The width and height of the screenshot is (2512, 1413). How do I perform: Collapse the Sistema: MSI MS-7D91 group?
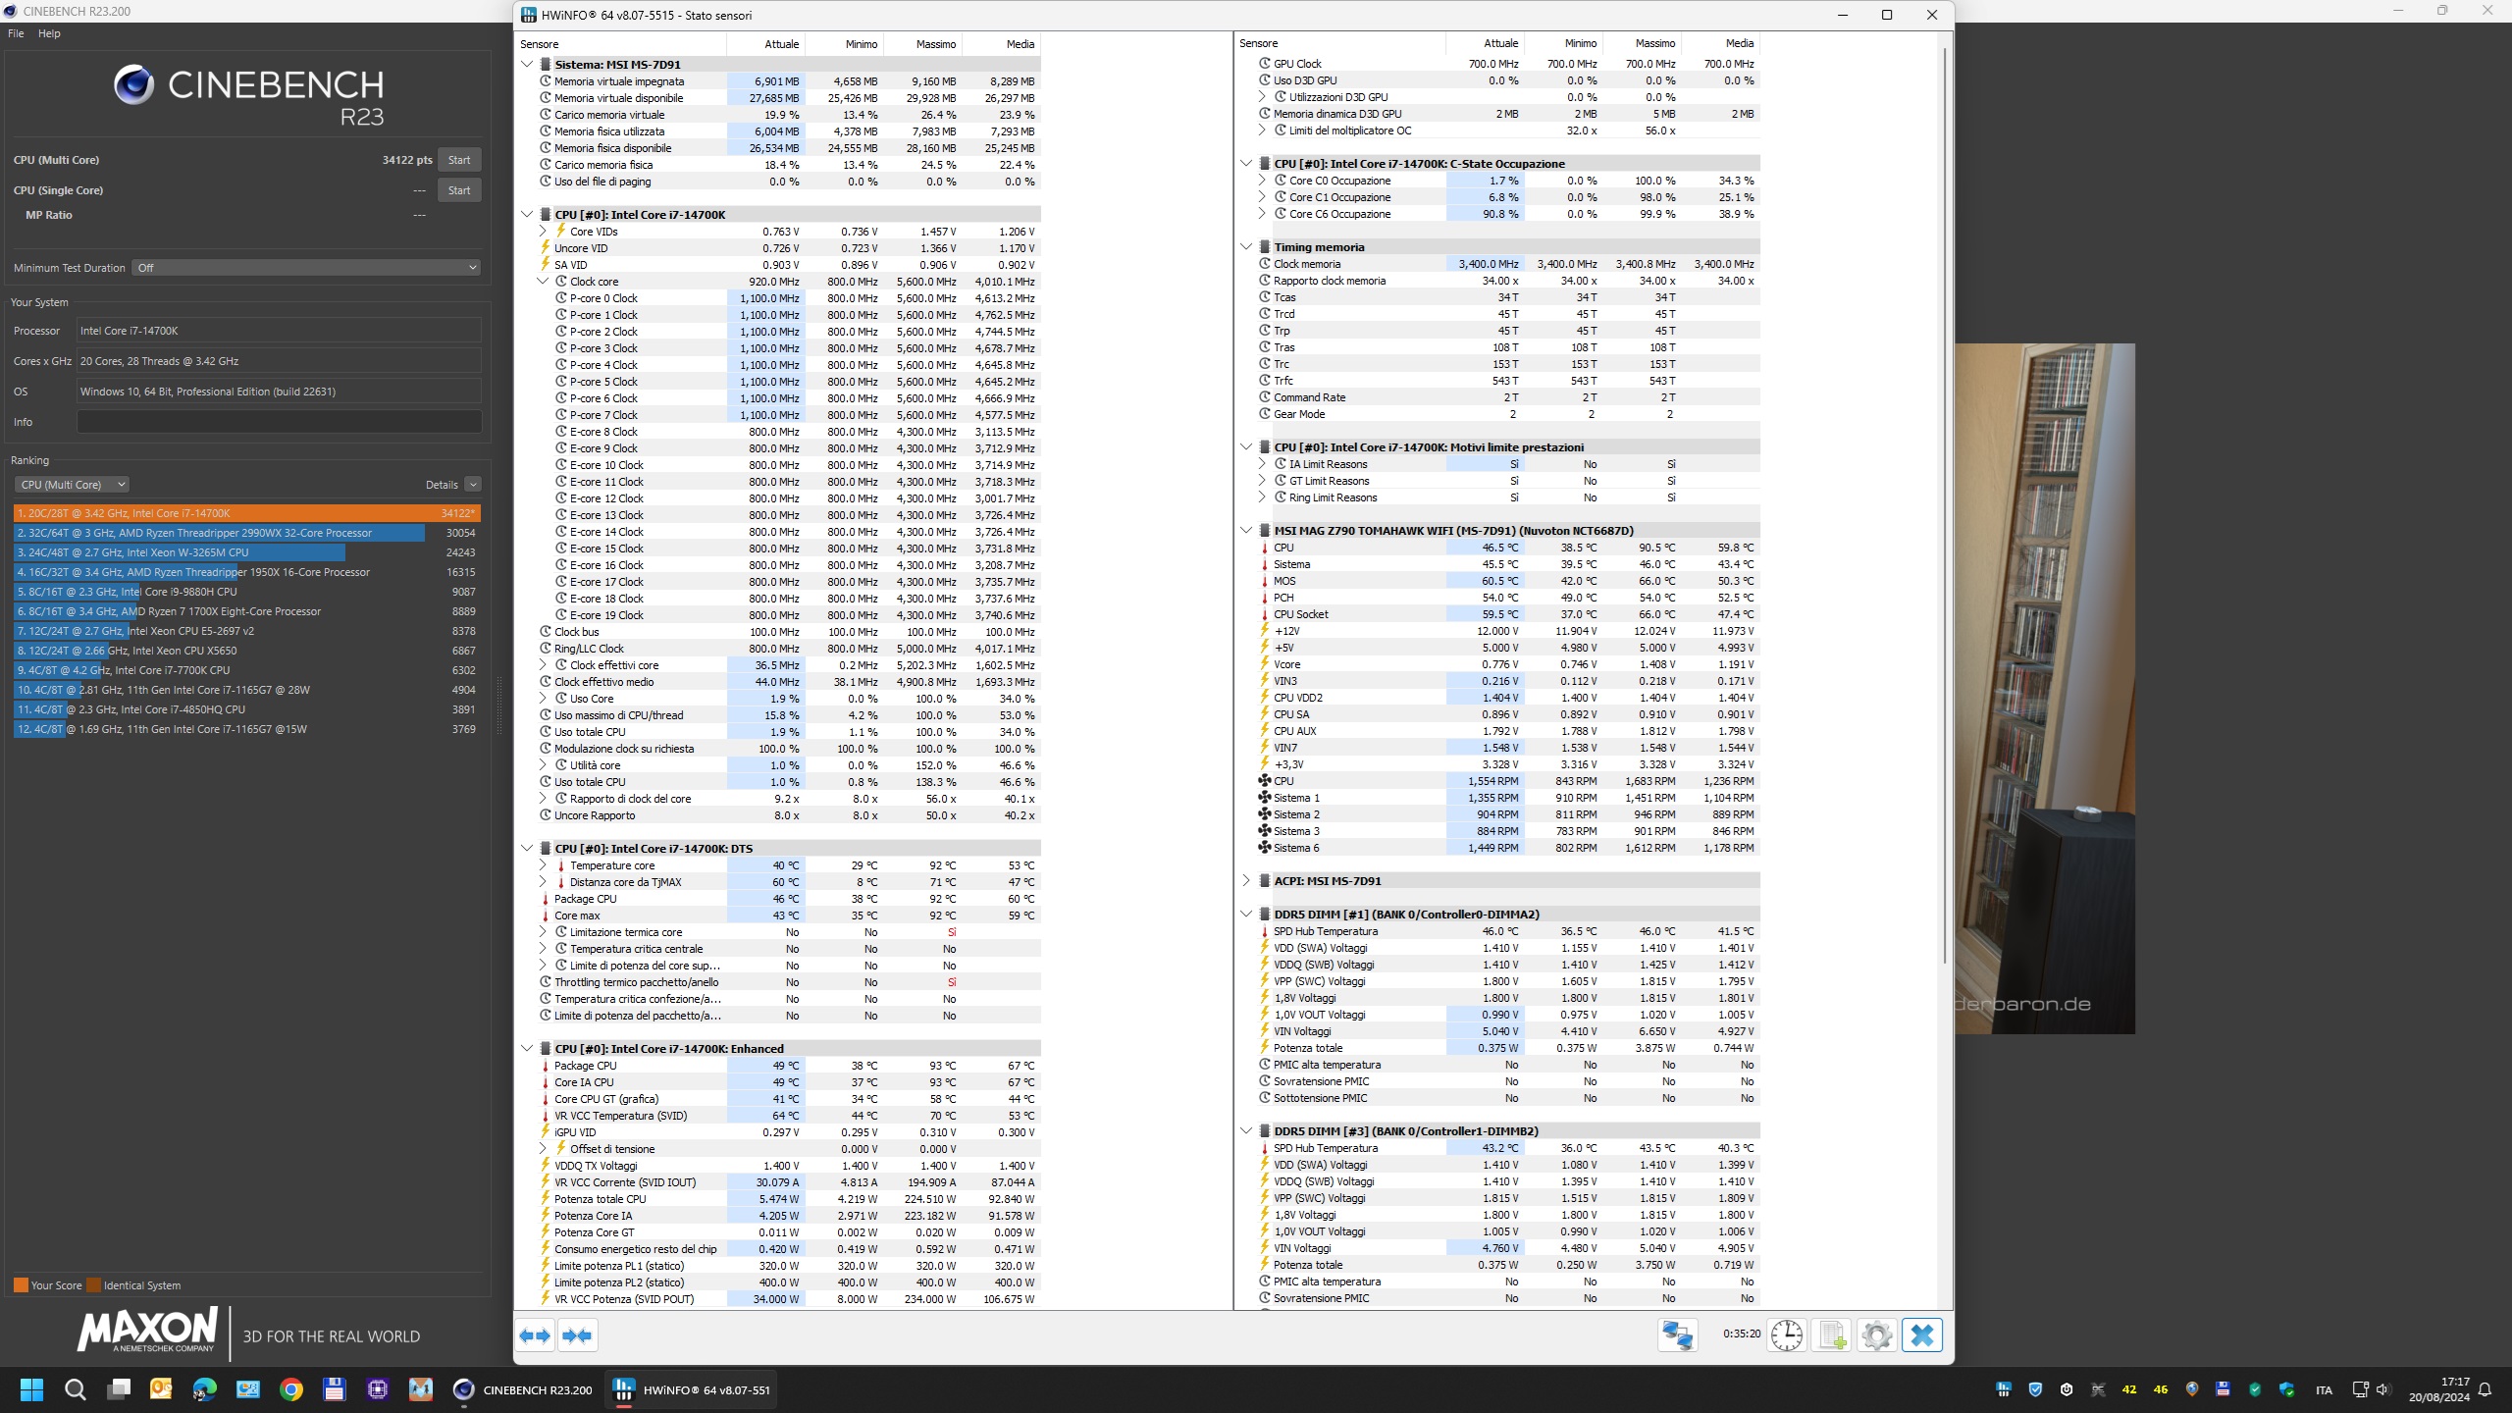pyautogui.click(x=527, y=65)
